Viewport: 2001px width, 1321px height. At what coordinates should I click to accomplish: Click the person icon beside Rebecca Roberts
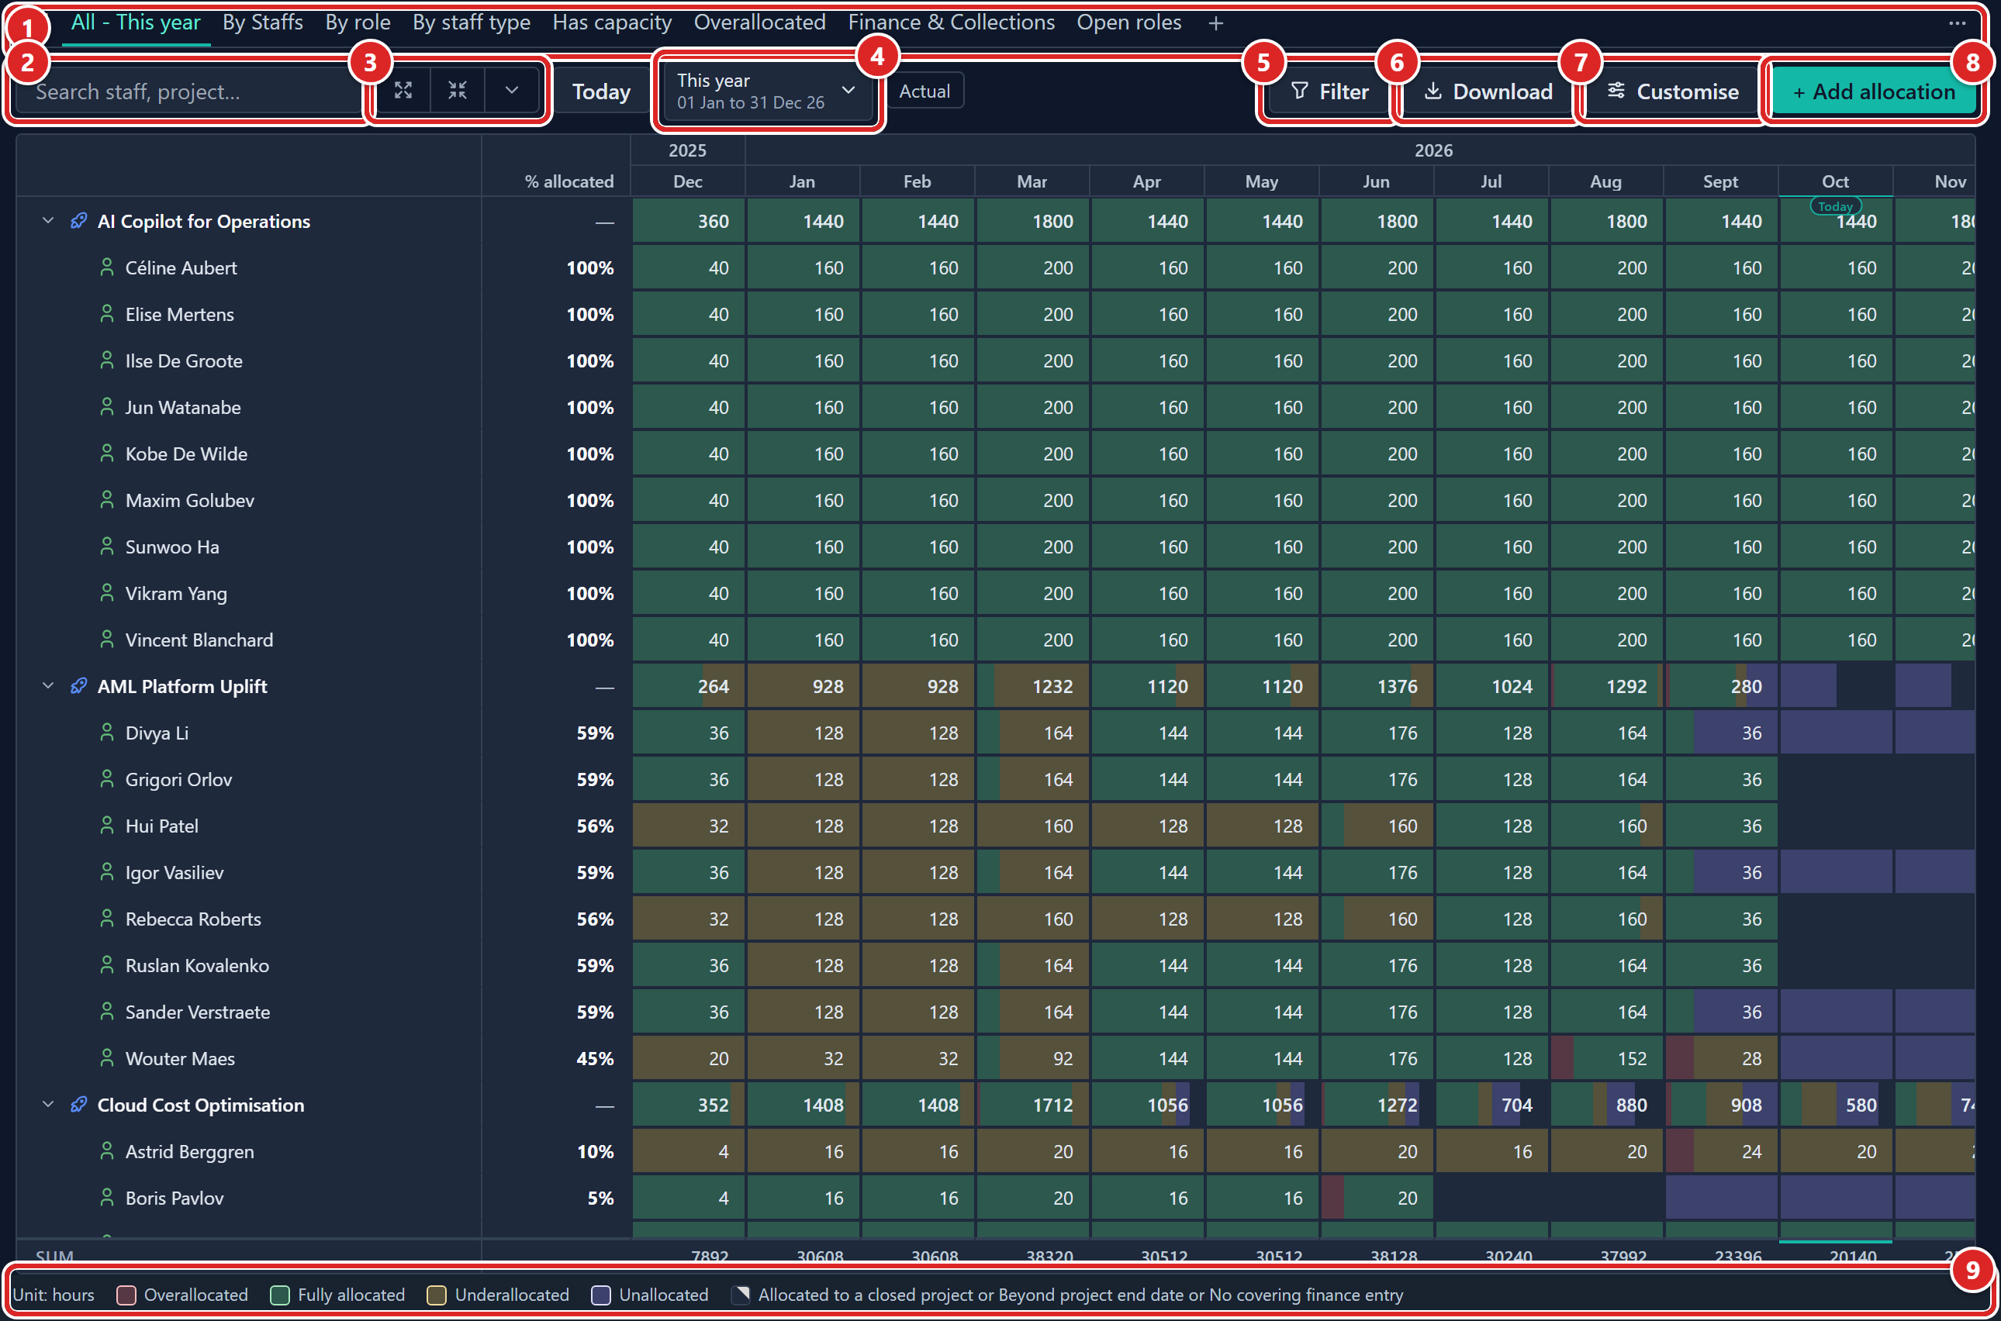tap(107, 919)
